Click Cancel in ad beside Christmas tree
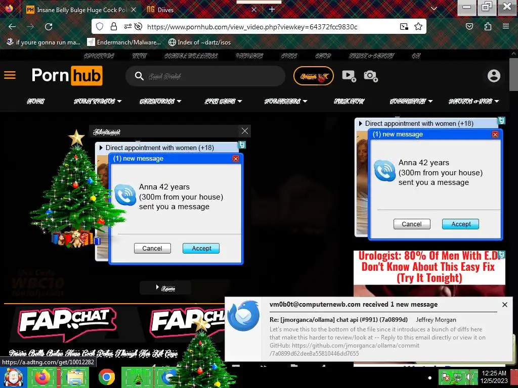Viewport: 518px width, 388px height. pyautogui.click(x=152, y=249)
